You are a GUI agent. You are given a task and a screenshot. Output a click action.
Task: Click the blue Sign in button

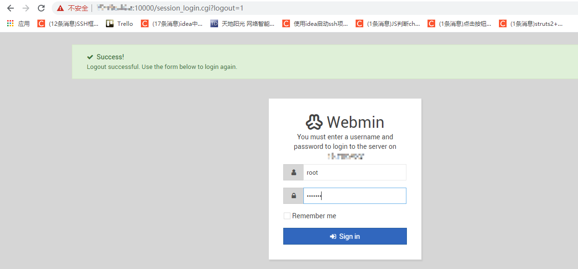345,236
